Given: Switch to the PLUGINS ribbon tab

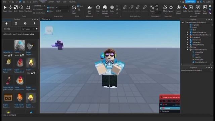Looking at the screenshot, I should 72,2.
